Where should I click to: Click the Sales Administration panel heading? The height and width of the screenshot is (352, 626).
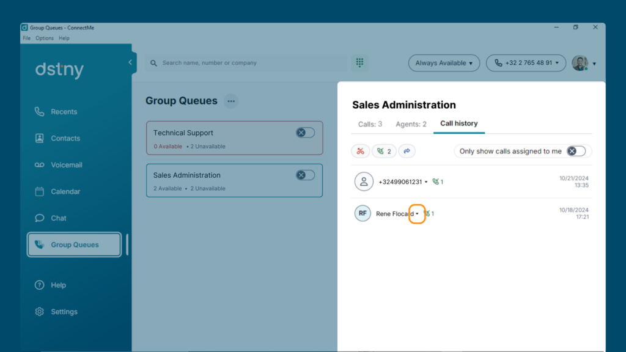tap(403, 105)
